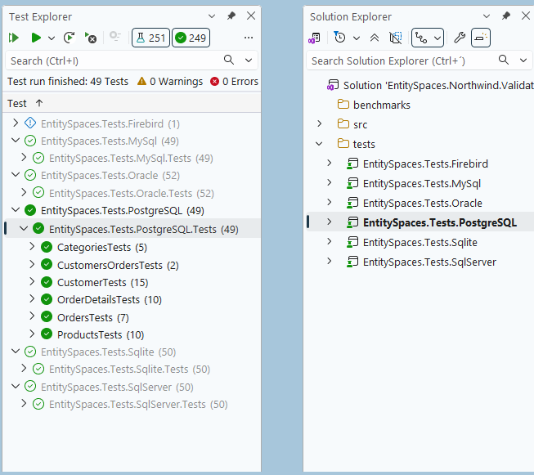Select EntitySpaces.Tests.SqlServer.Tests (50) row

pos(138,404)
